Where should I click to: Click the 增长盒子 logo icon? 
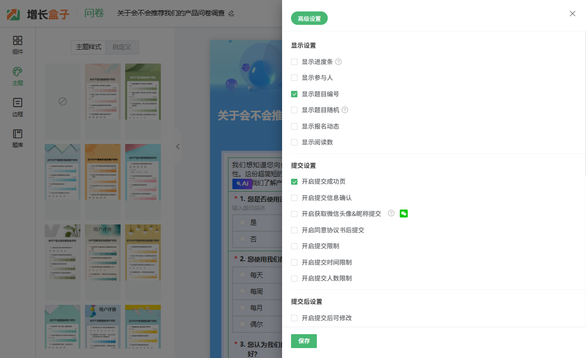[14, 14]
